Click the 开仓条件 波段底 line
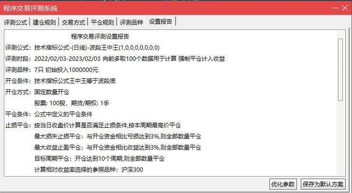Viewport: 352px width, 193px height. pos(60,81)
